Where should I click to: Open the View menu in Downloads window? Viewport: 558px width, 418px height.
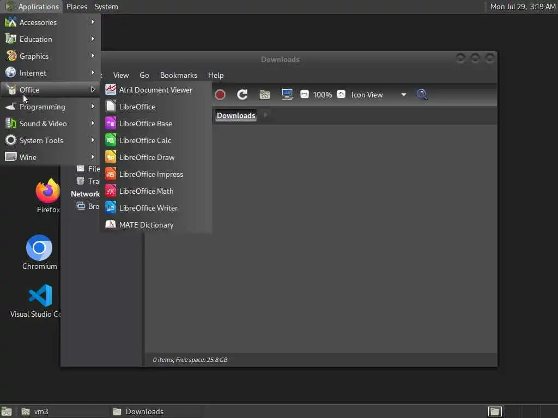[x=121, y=75]
